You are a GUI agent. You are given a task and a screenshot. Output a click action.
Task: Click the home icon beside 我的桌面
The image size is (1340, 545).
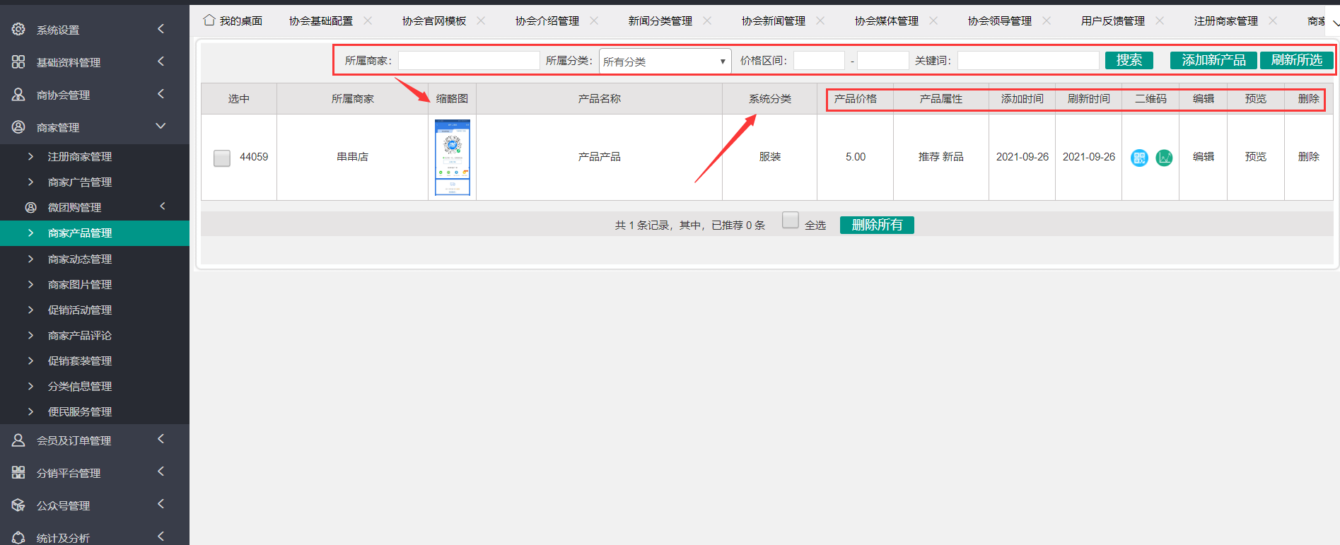pos(209,20)
